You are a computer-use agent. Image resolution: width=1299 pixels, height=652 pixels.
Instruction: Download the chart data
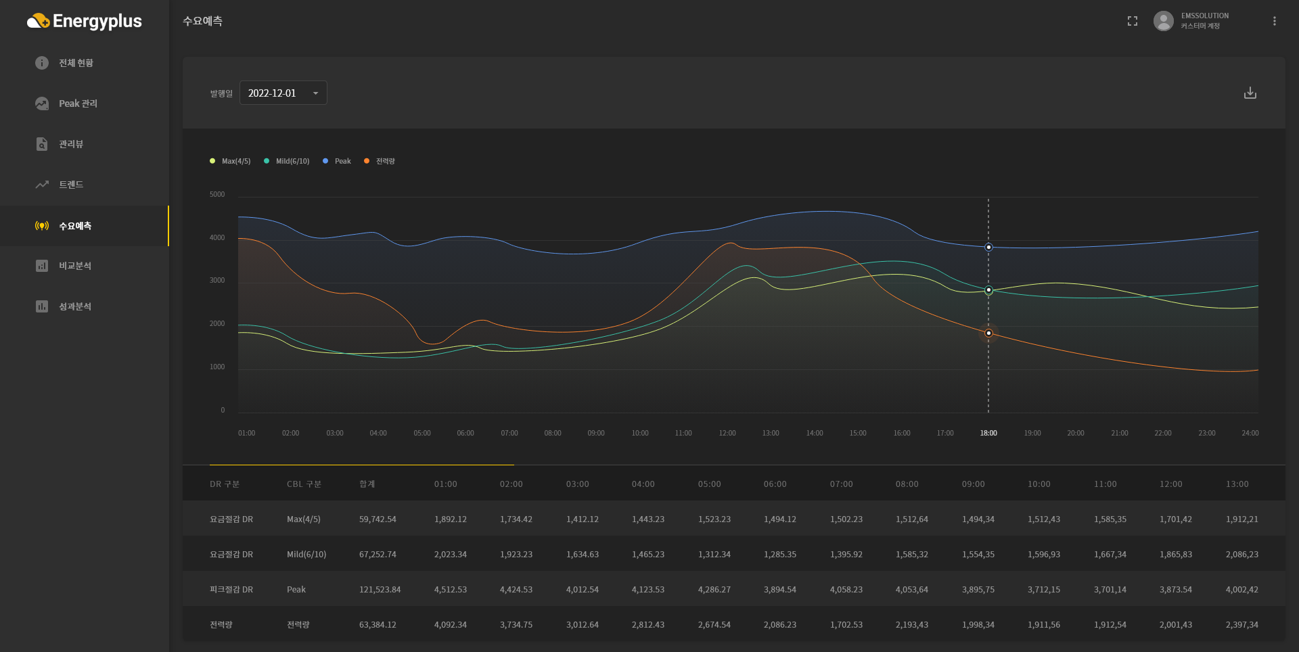(x=1250, y=93)
